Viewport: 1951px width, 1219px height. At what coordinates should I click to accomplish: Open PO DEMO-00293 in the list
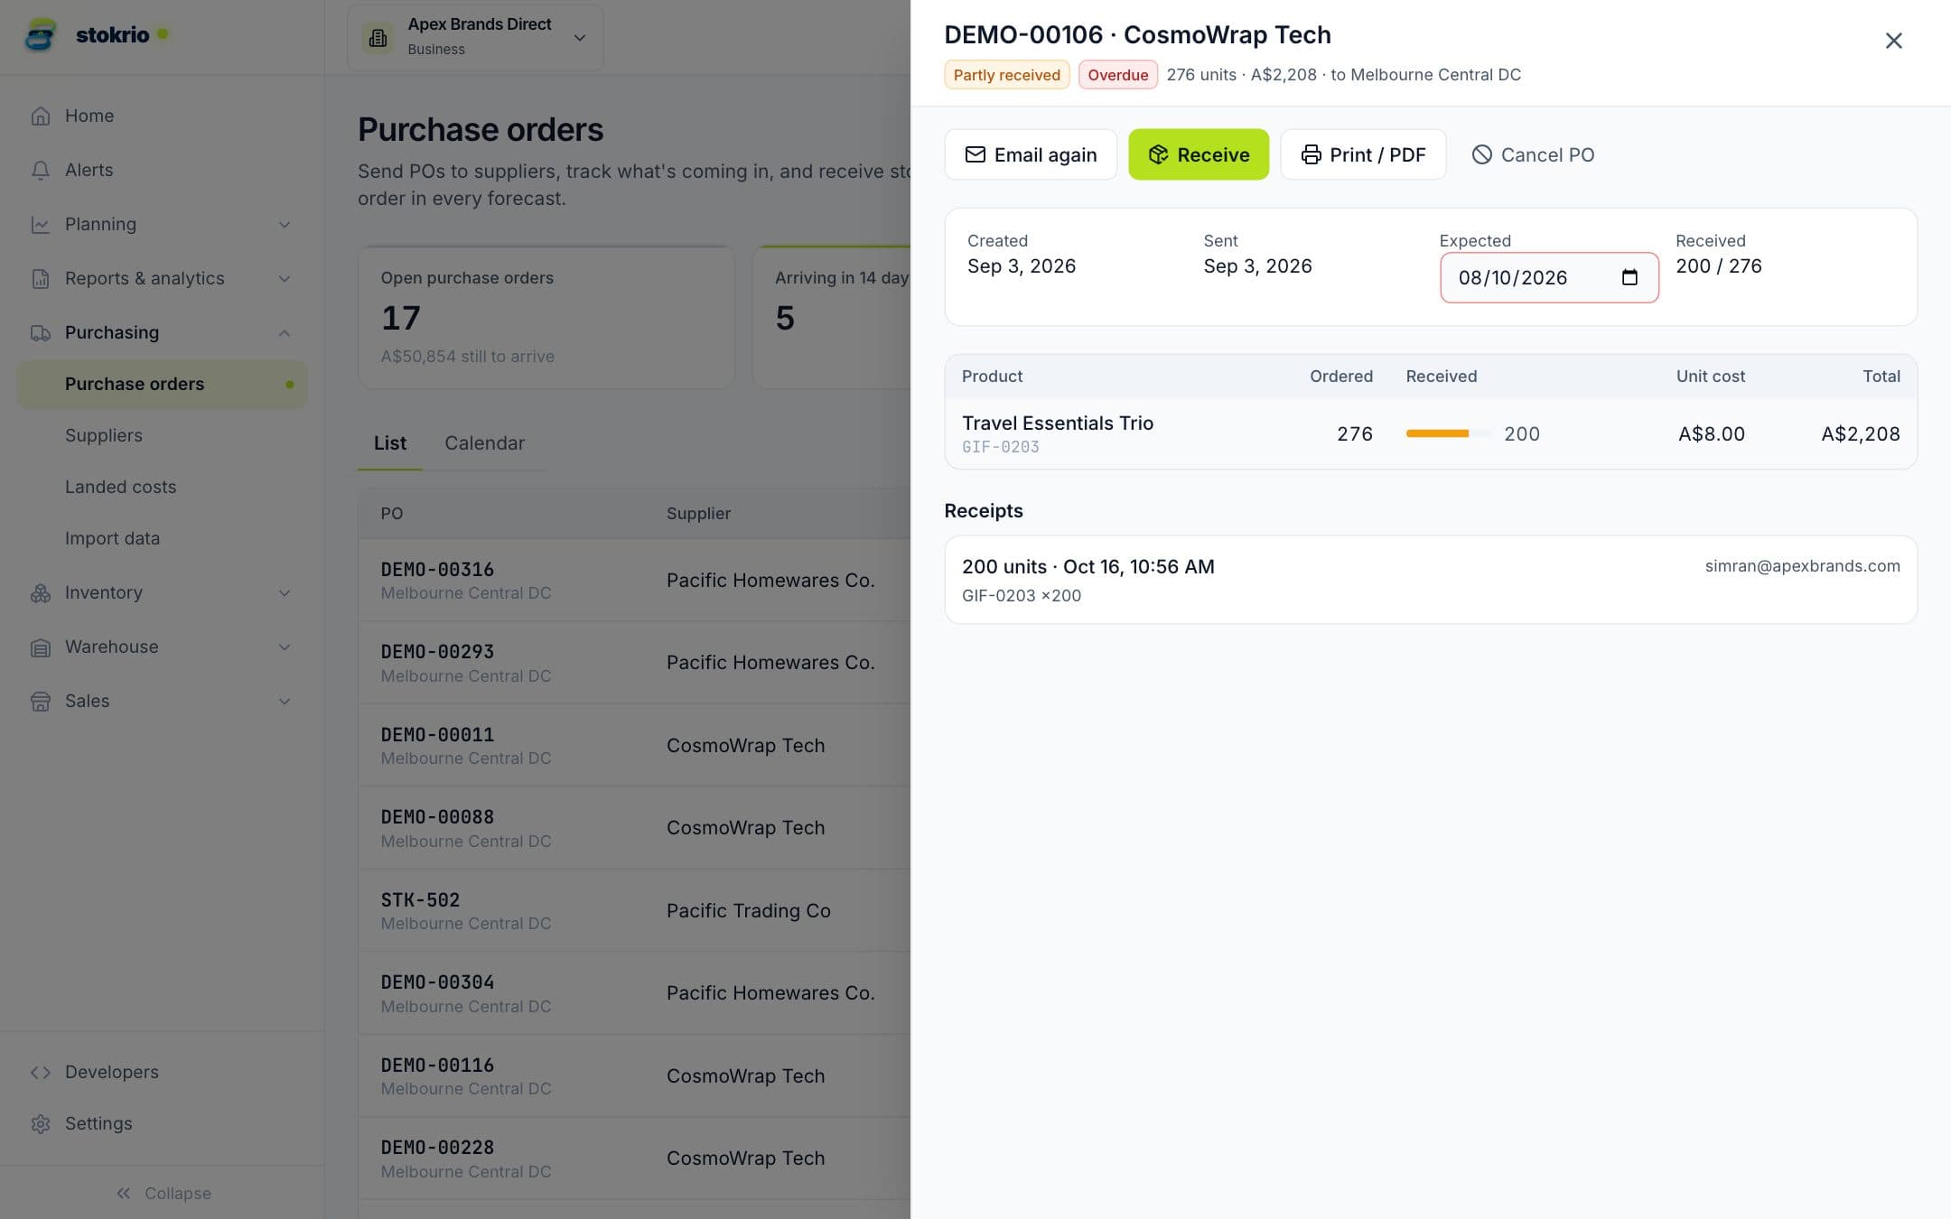[x=437, y=652]
